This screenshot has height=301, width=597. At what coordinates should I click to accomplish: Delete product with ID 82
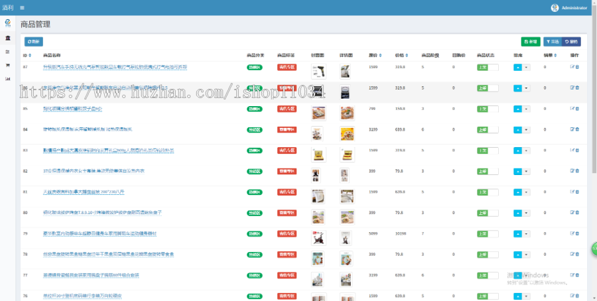(x=577, y=171)
